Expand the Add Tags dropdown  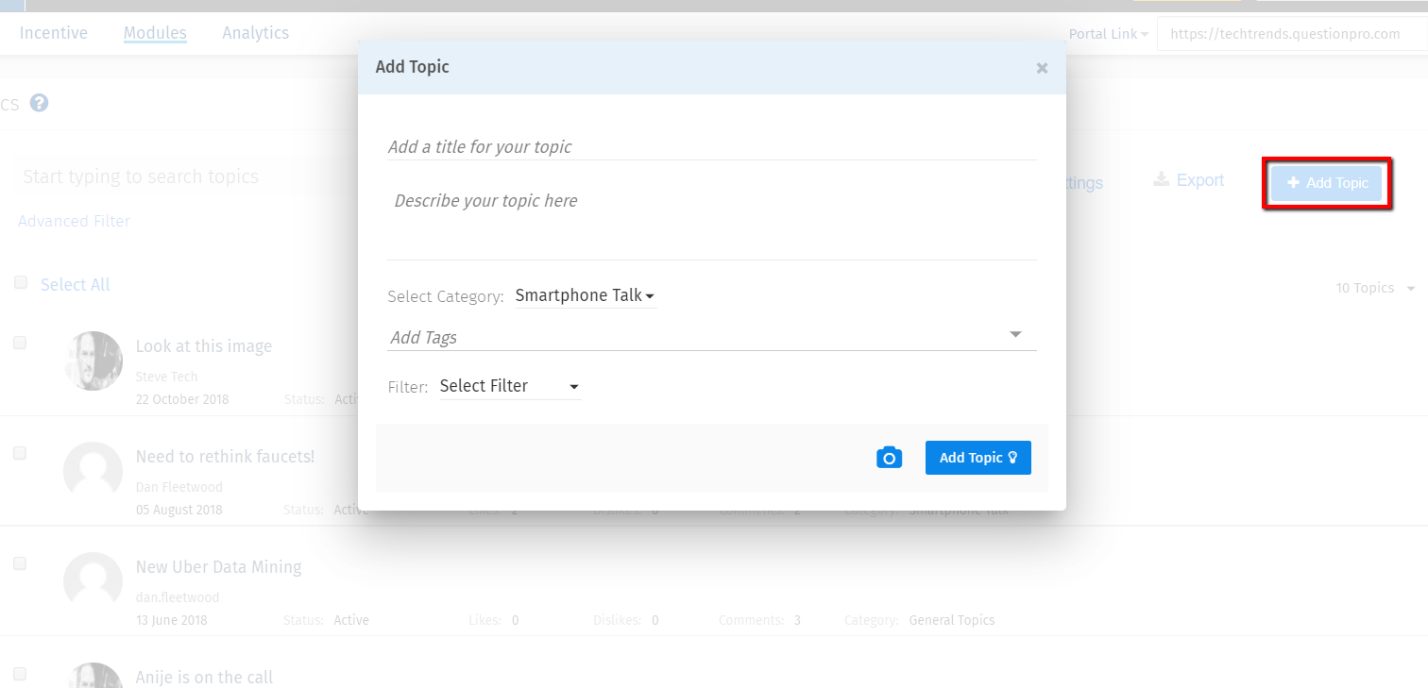pyautogui.click(x=1015, y=334)
